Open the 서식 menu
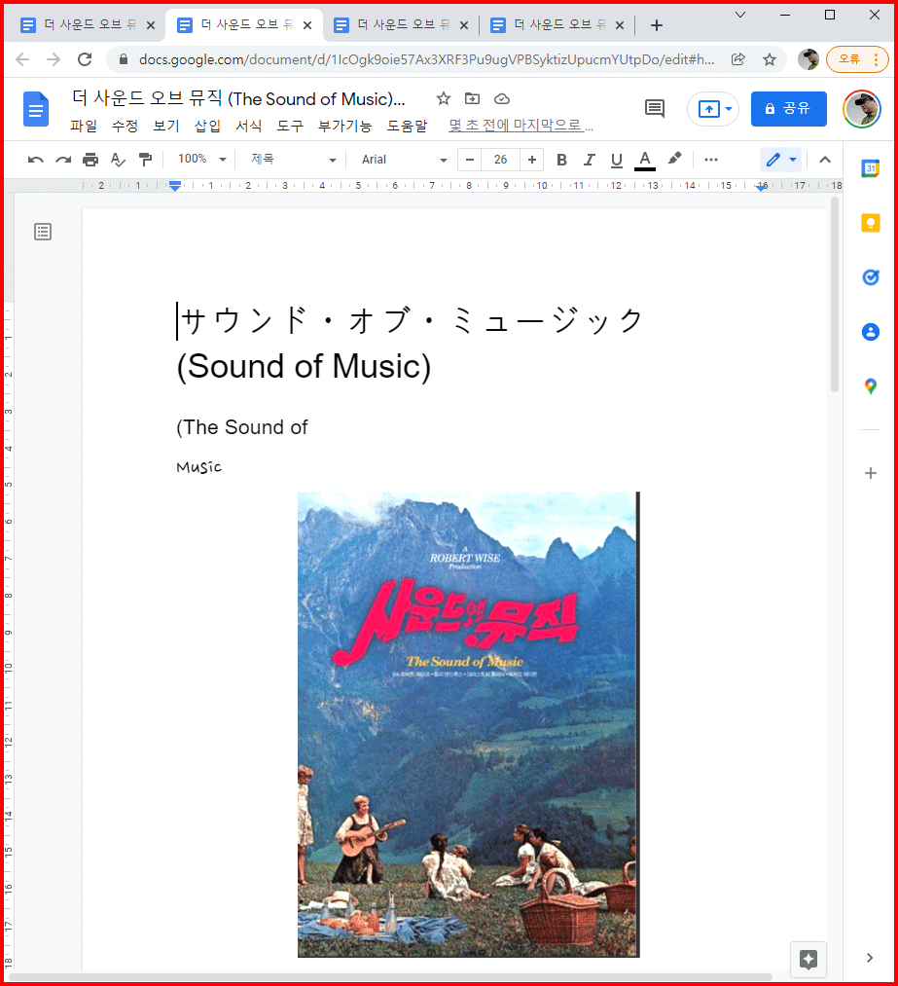 point(249,126)
